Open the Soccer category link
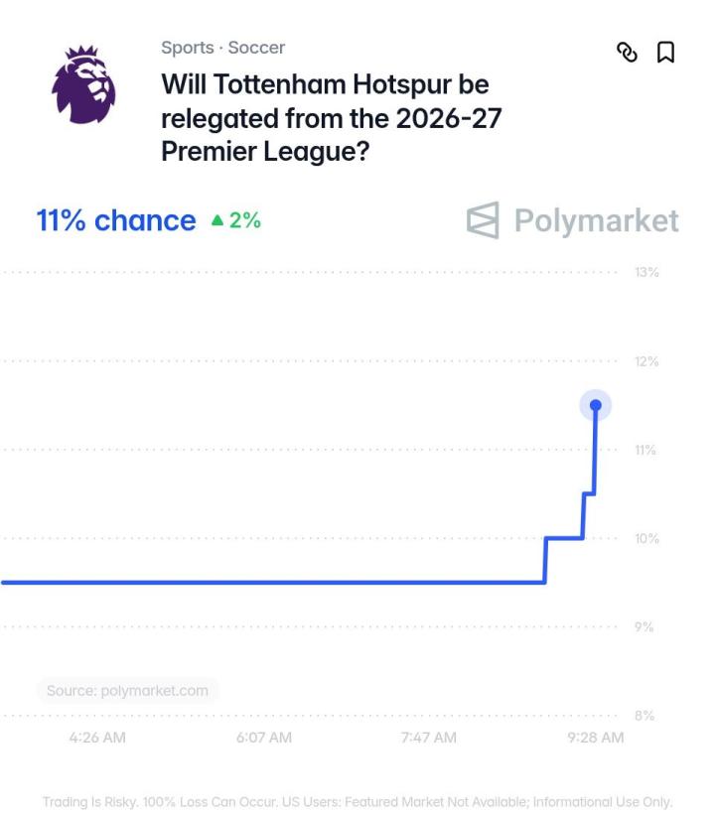 pyautogui.click(x=256, y=48)
